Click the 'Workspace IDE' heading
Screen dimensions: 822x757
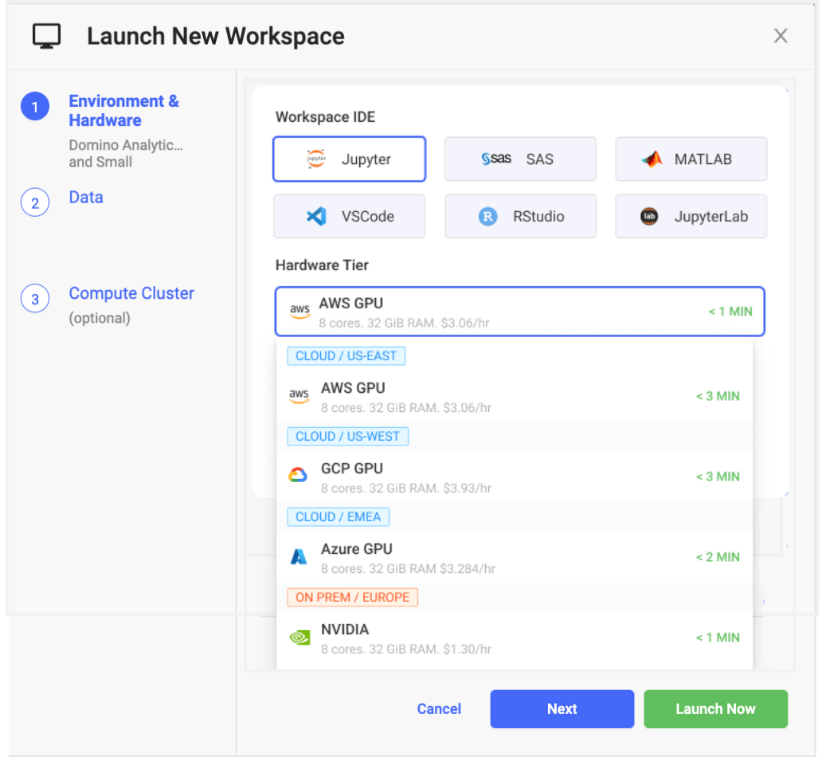click(x=325, y=117)
